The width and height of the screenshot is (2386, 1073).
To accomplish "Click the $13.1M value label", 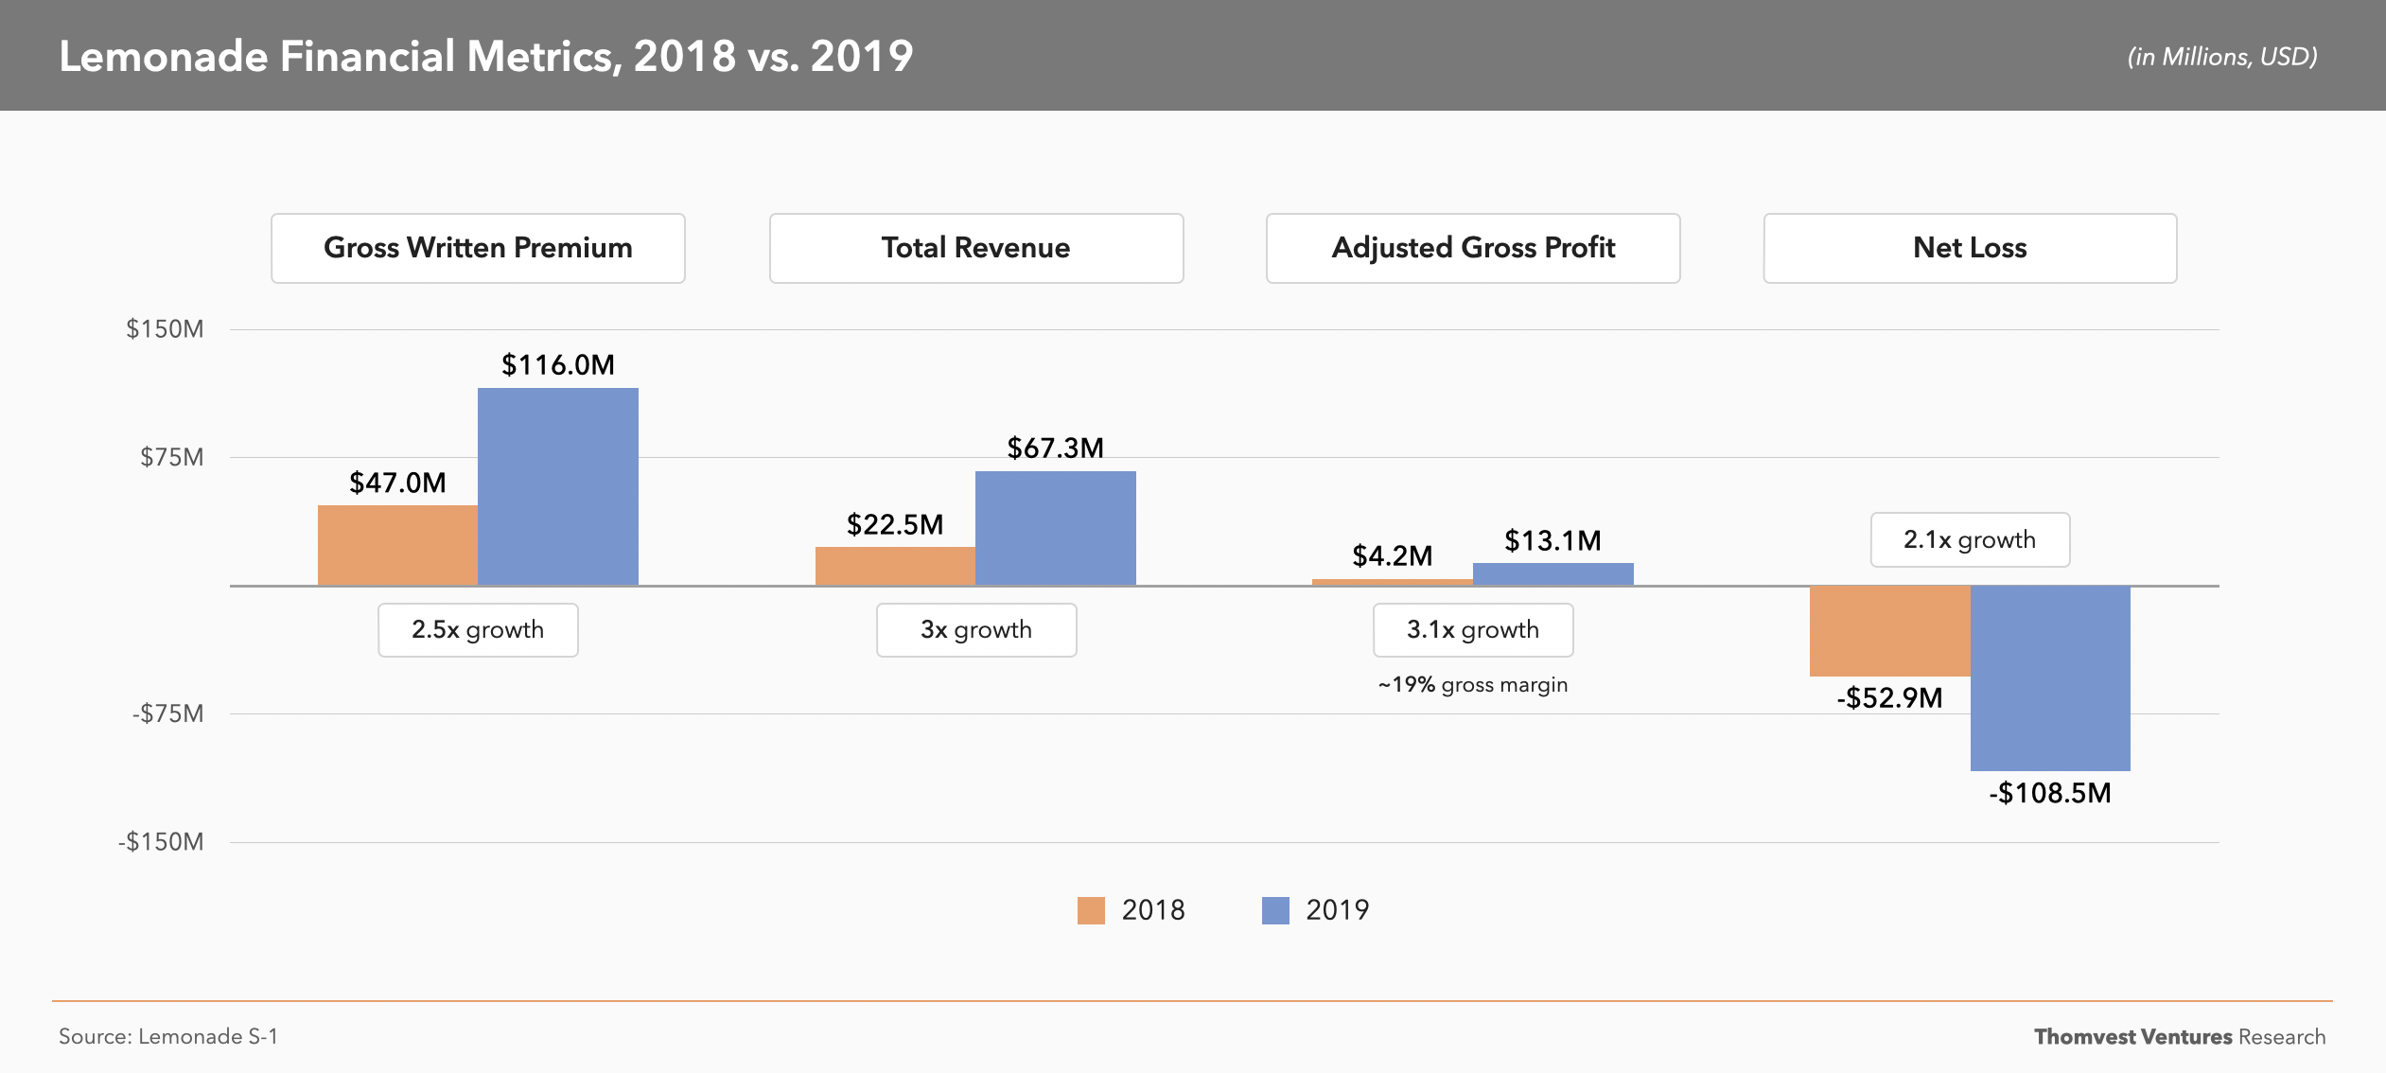I will point(1553,540).
